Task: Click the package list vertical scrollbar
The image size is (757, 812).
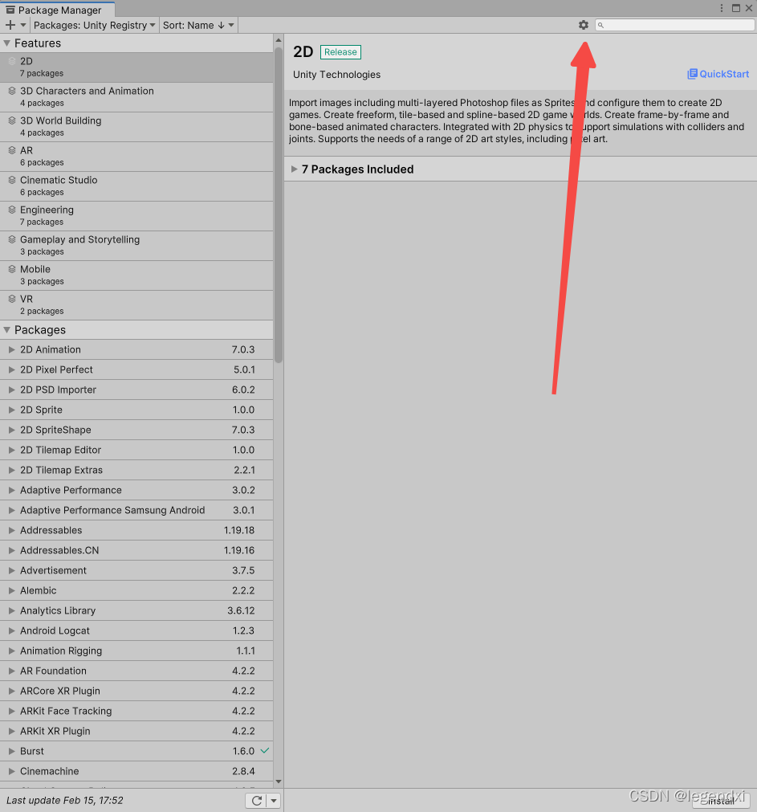Action: [x=279, y=205]
